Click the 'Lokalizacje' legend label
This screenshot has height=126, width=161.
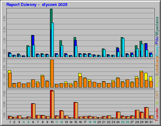click(157, 66)
